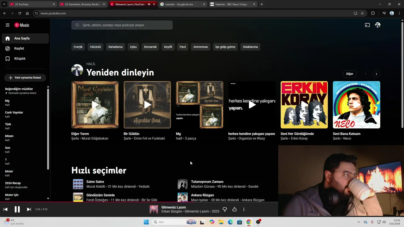Open the Windows Start menu
404x227 pixels.
pyautogui.click(x=146, y=222)
